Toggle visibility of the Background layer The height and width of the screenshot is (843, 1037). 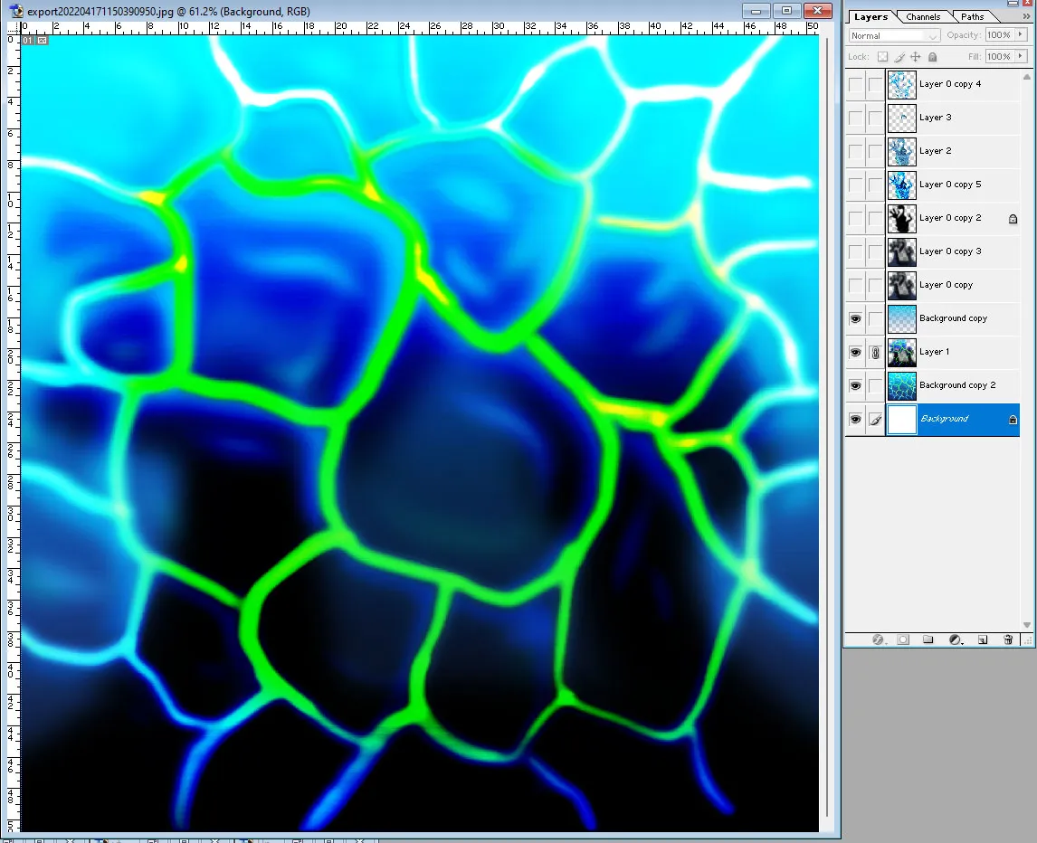[x=855, y=419]
